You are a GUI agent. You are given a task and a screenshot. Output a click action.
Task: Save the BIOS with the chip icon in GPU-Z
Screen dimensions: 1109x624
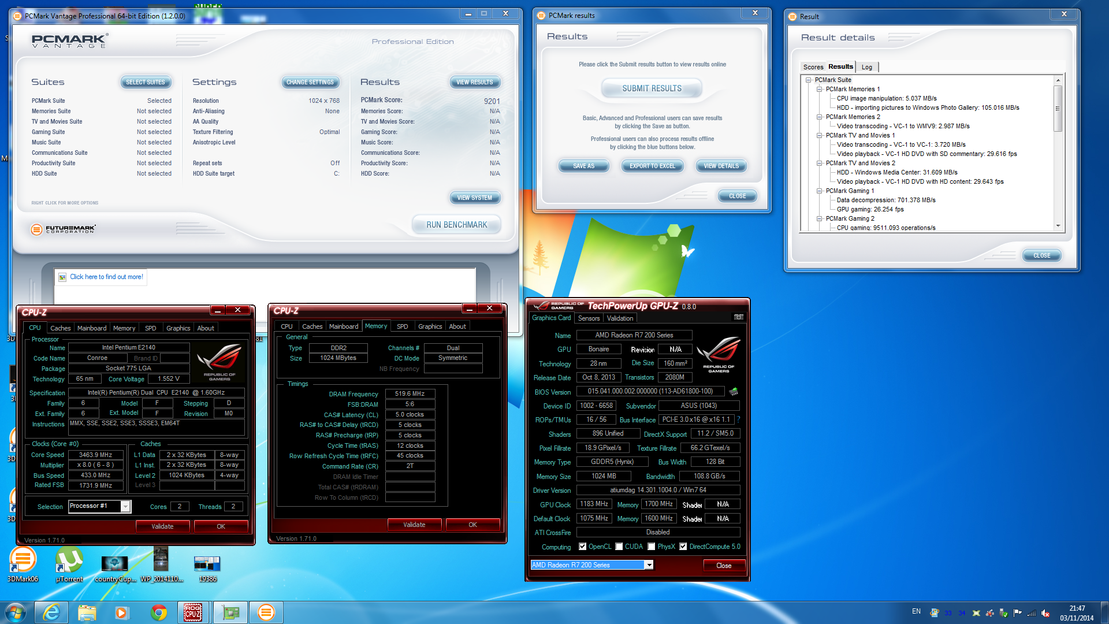[734, 392]
